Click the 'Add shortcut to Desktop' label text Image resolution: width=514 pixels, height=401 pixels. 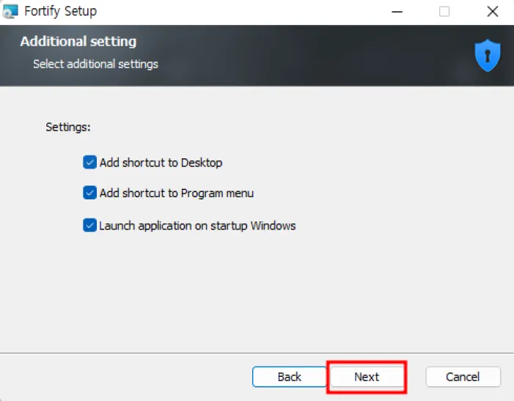click(161, 163)
